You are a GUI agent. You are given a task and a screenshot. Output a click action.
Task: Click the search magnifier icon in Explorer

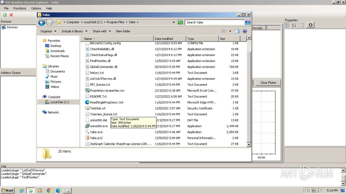coord(247,22)
